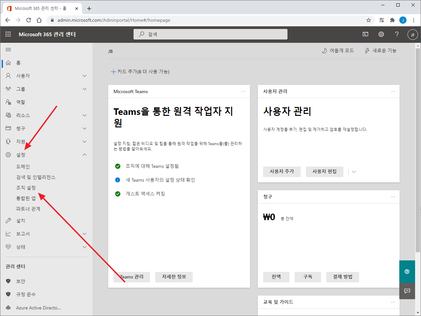Open 새로운 기능 what's new
The width and height of the screenshot is (421, 316).
coord(381,50)
